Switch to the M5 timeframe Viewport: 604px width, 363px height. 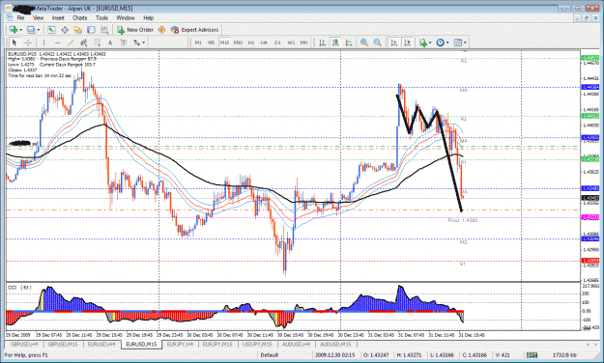211,42
